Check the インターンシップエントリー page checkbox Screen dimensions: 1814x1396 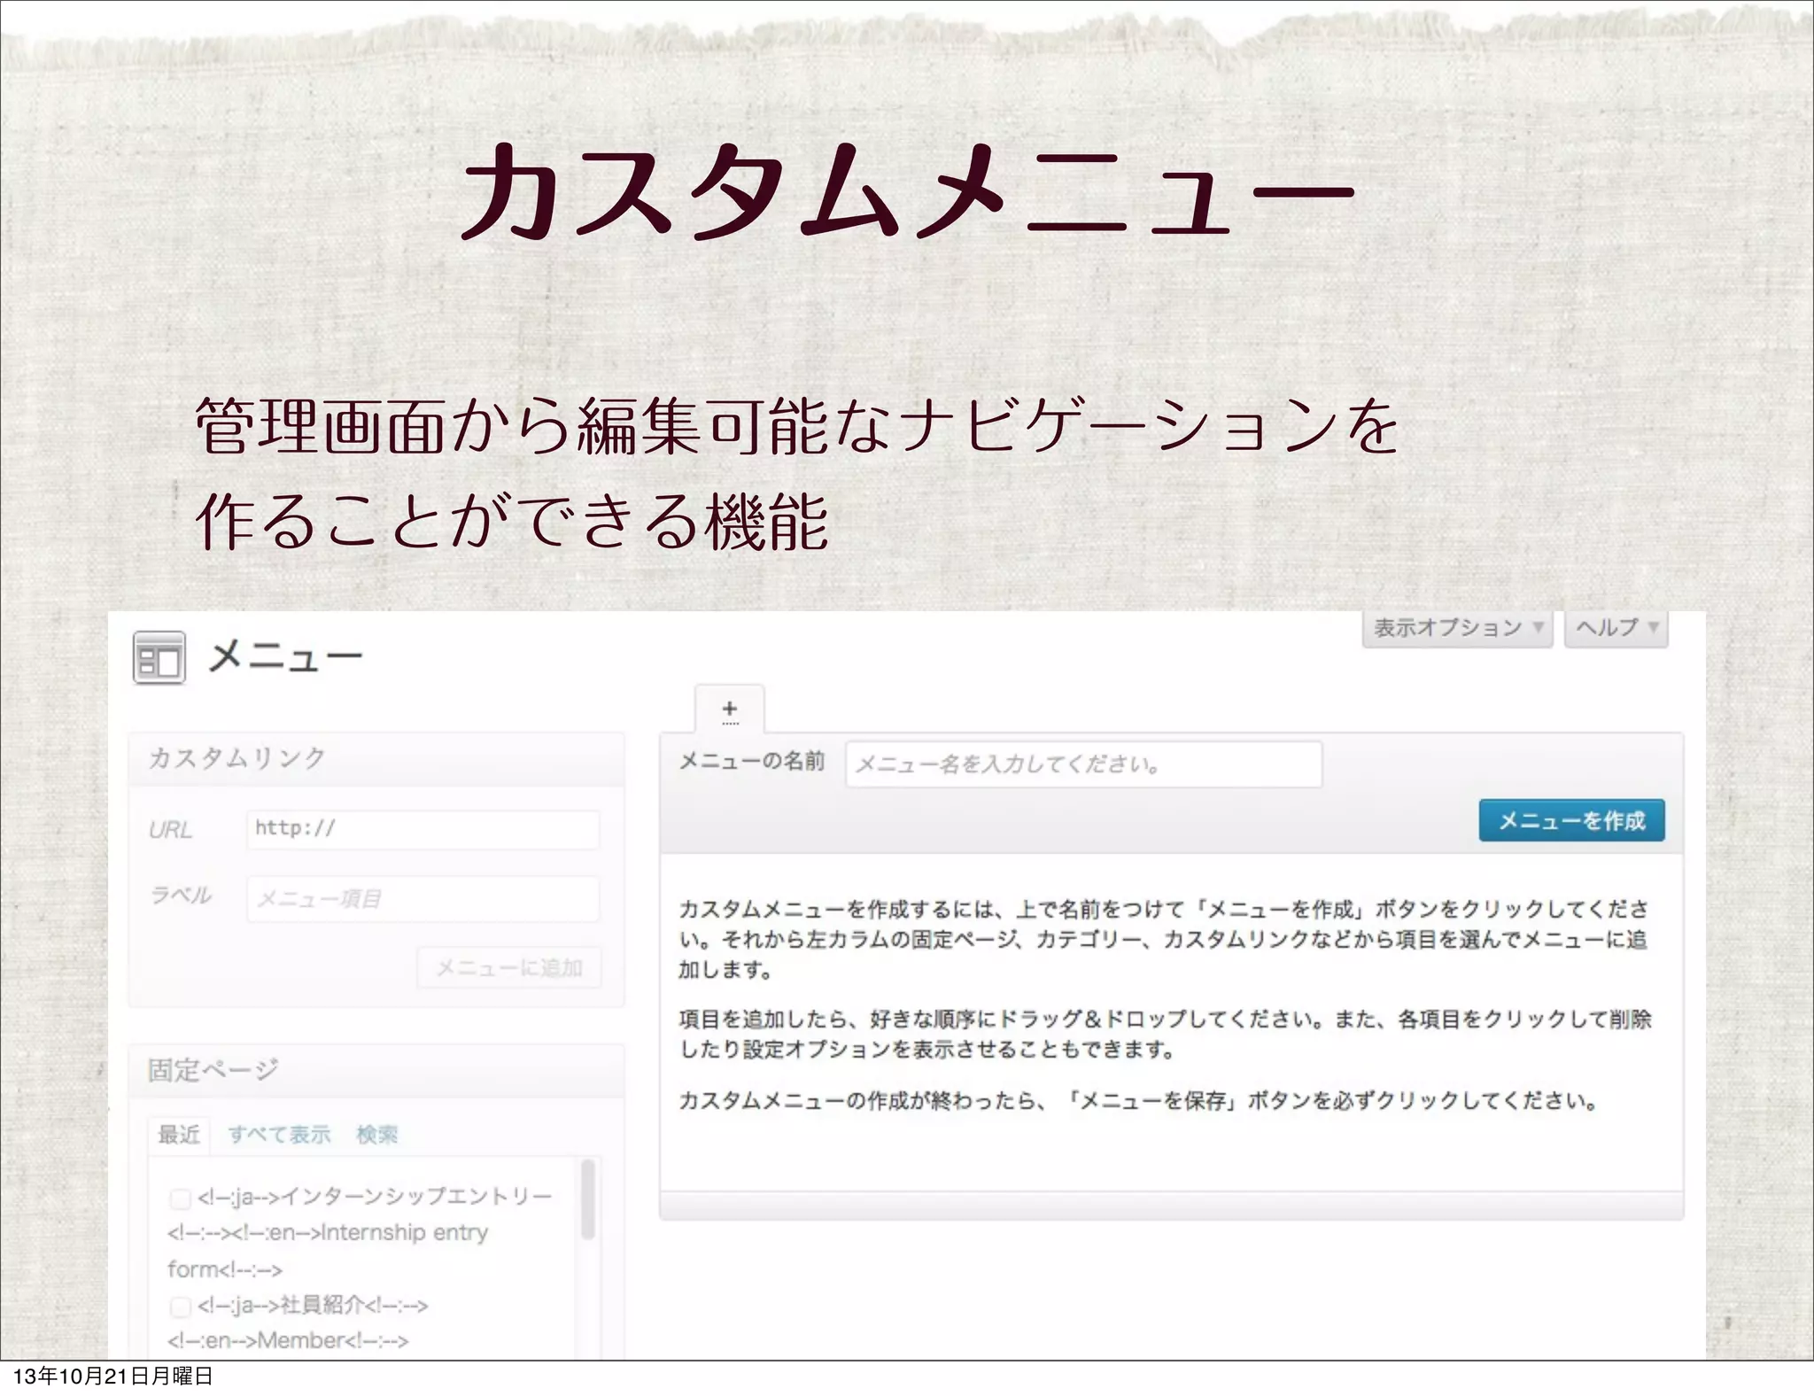click(x=180, y=1199)
